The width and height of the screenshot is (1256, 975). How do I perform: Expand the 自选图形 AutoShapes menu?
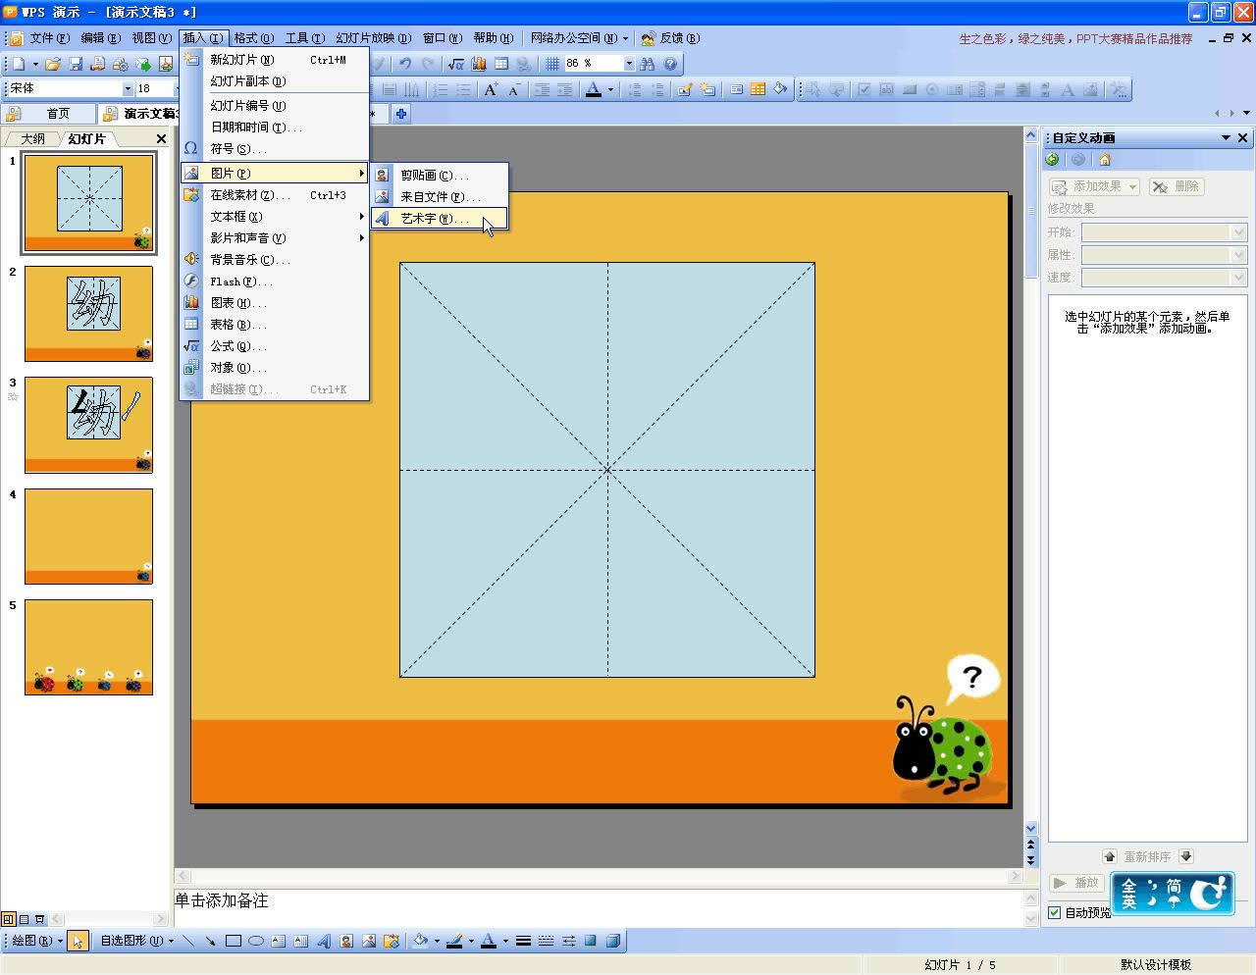click(136, 941)
